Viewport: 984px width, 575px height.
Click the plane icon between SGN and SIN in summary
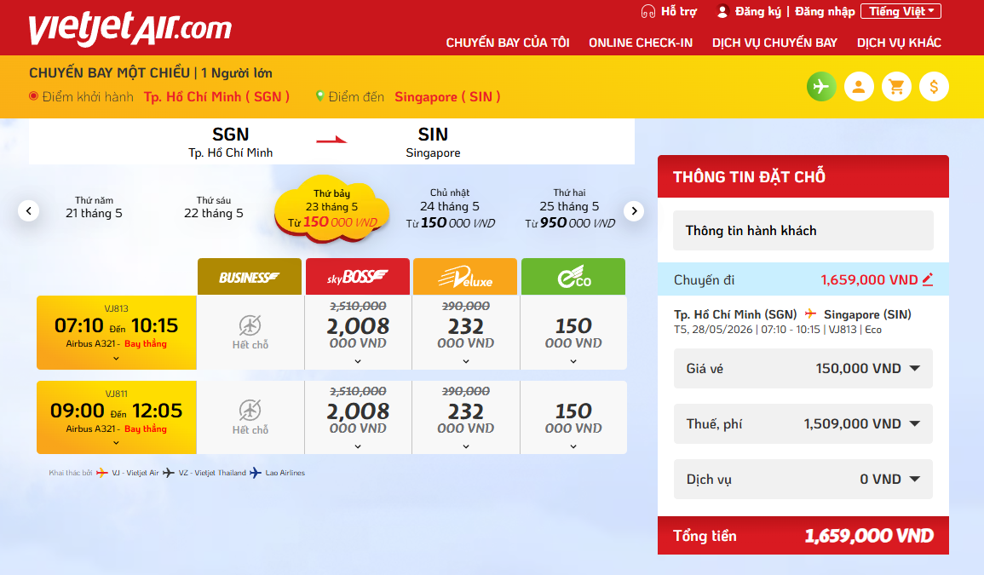coord(810,313)
